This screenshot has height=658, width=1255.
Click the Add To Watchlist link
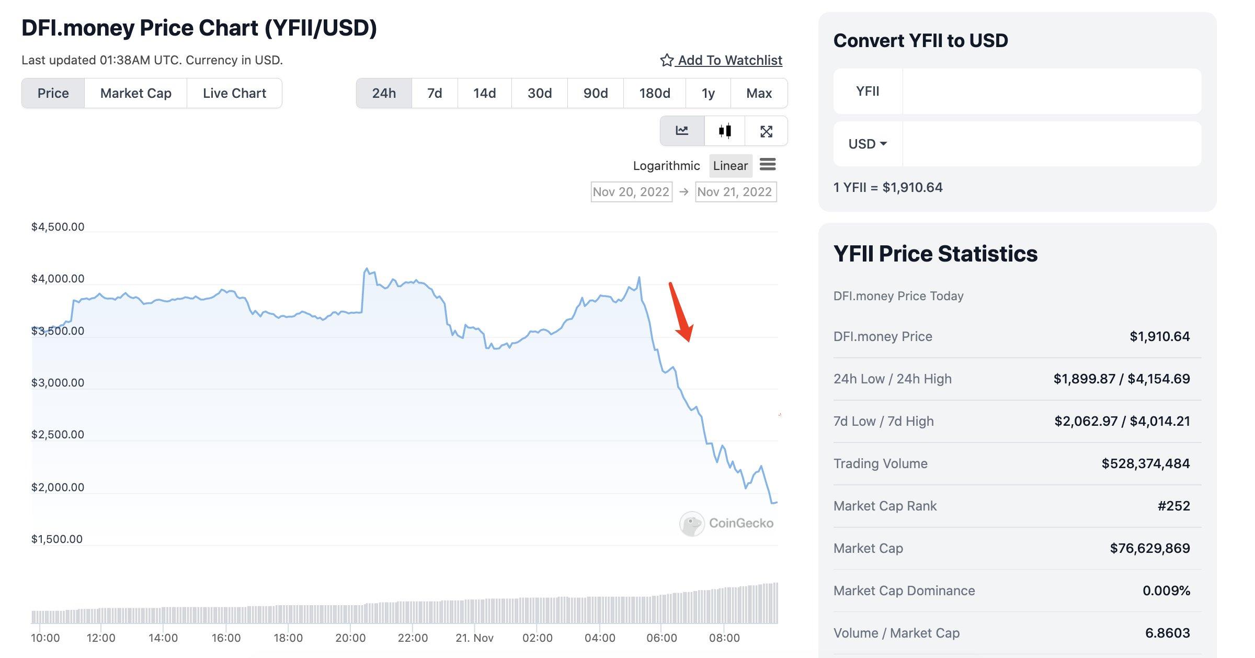pos(729,60)
